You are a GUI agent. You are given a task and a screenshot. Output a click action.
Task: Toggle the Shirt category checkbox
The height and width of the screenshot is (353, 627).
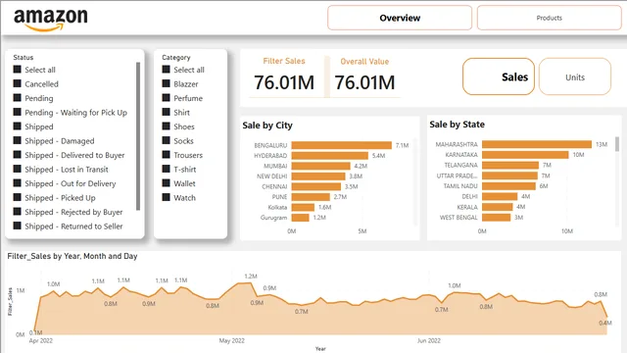tap(166, 112)
